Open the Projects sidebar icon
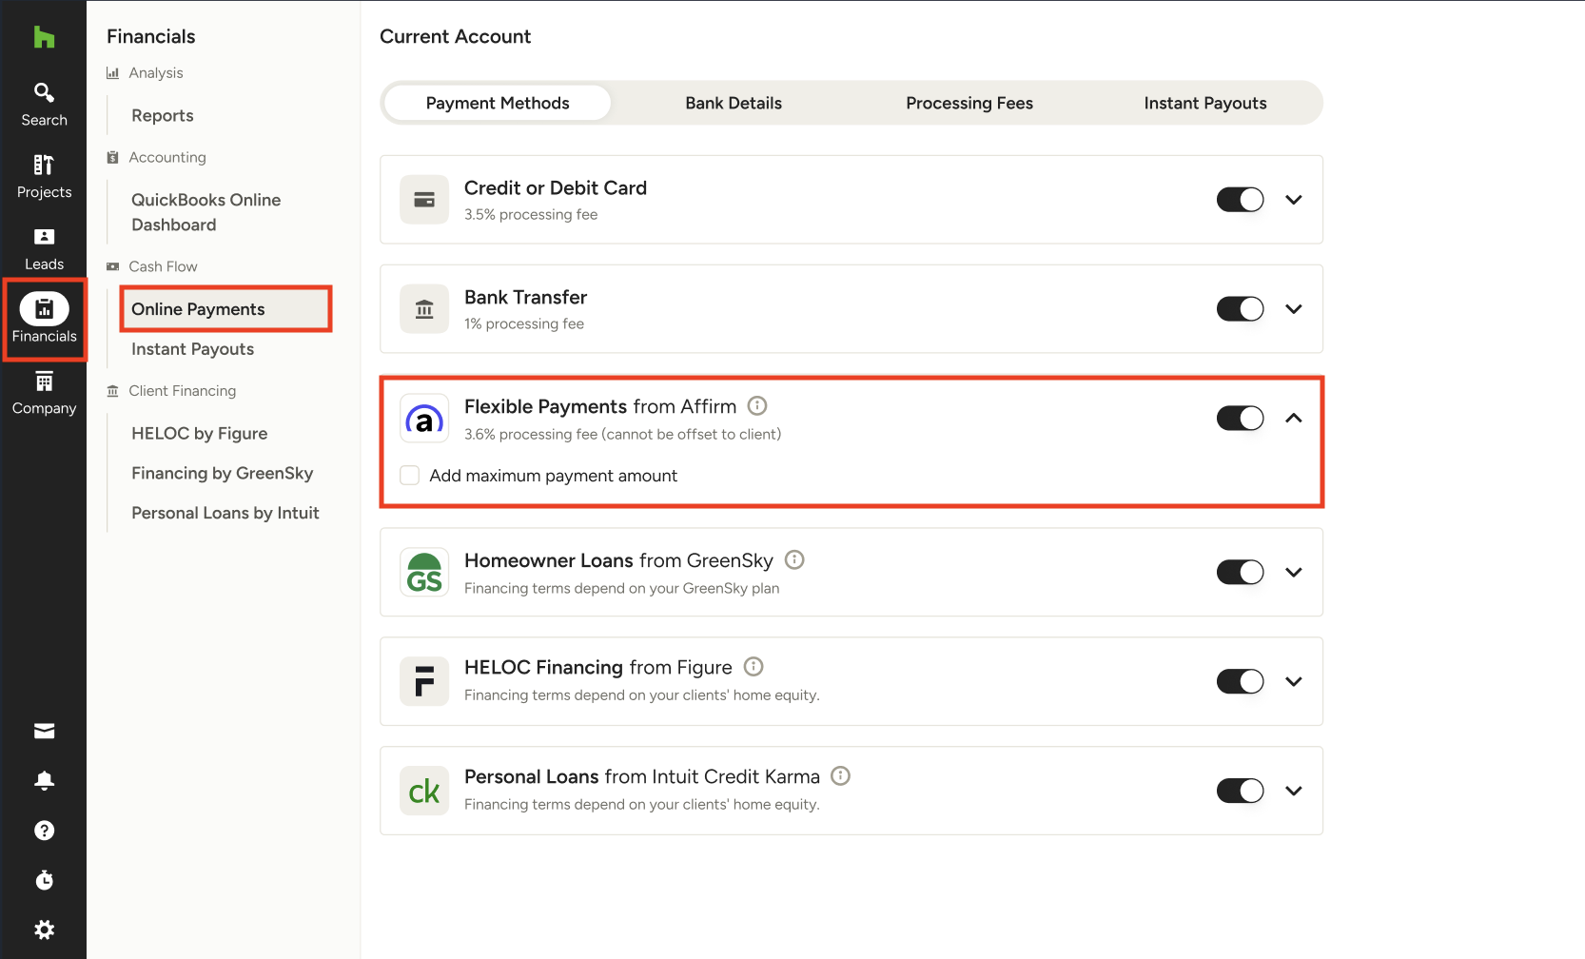This screenshot has width=1585, height=959. point(44,176)
